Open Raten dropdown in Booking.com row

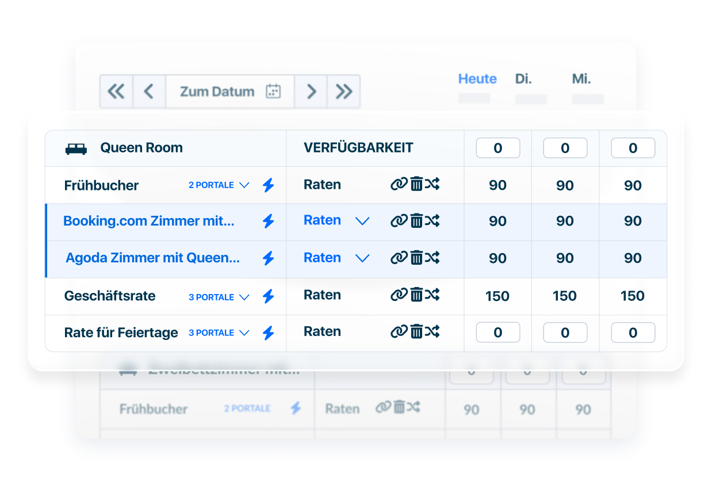(362, 221)
